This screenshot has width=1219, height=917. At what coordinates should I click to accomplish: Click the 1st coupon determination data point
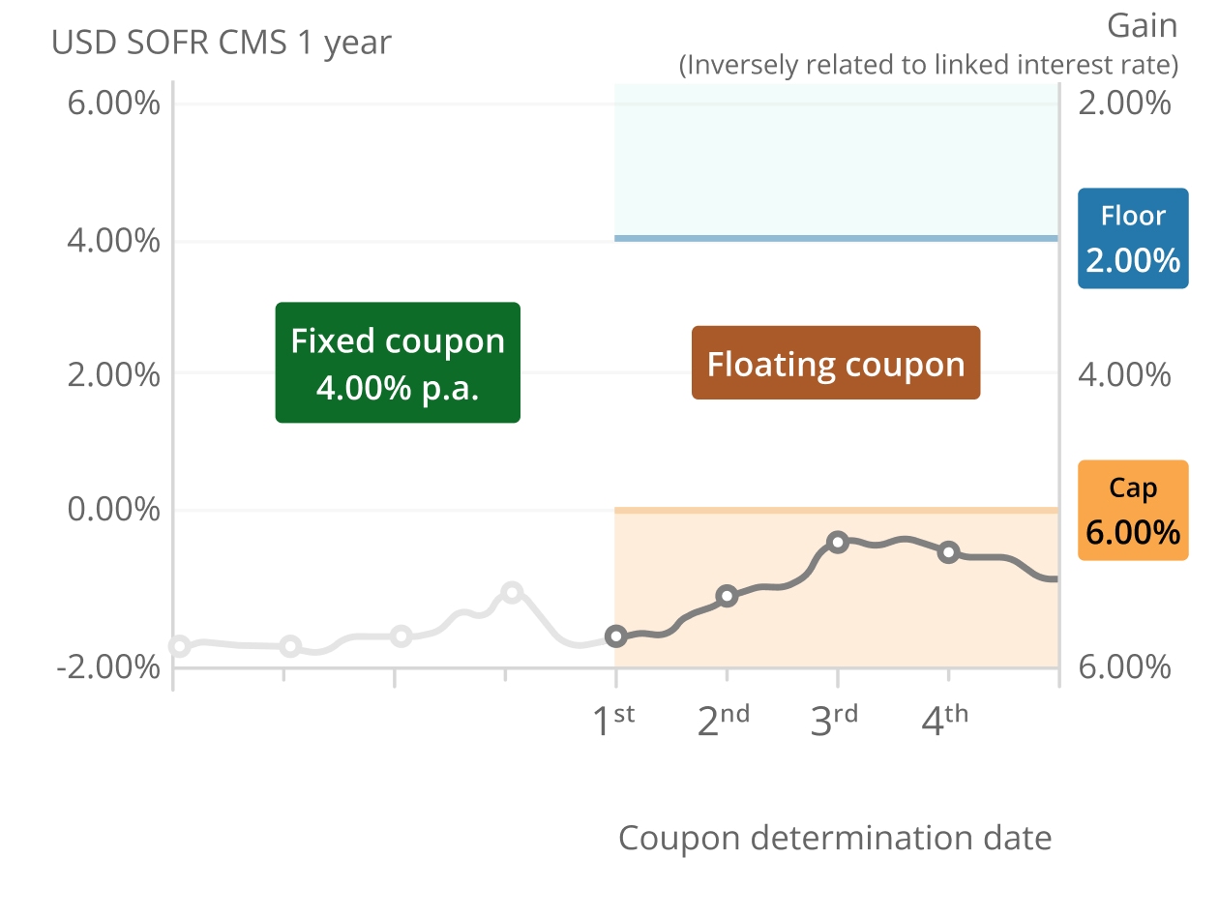pyautogui.click(x=616, y=636)
